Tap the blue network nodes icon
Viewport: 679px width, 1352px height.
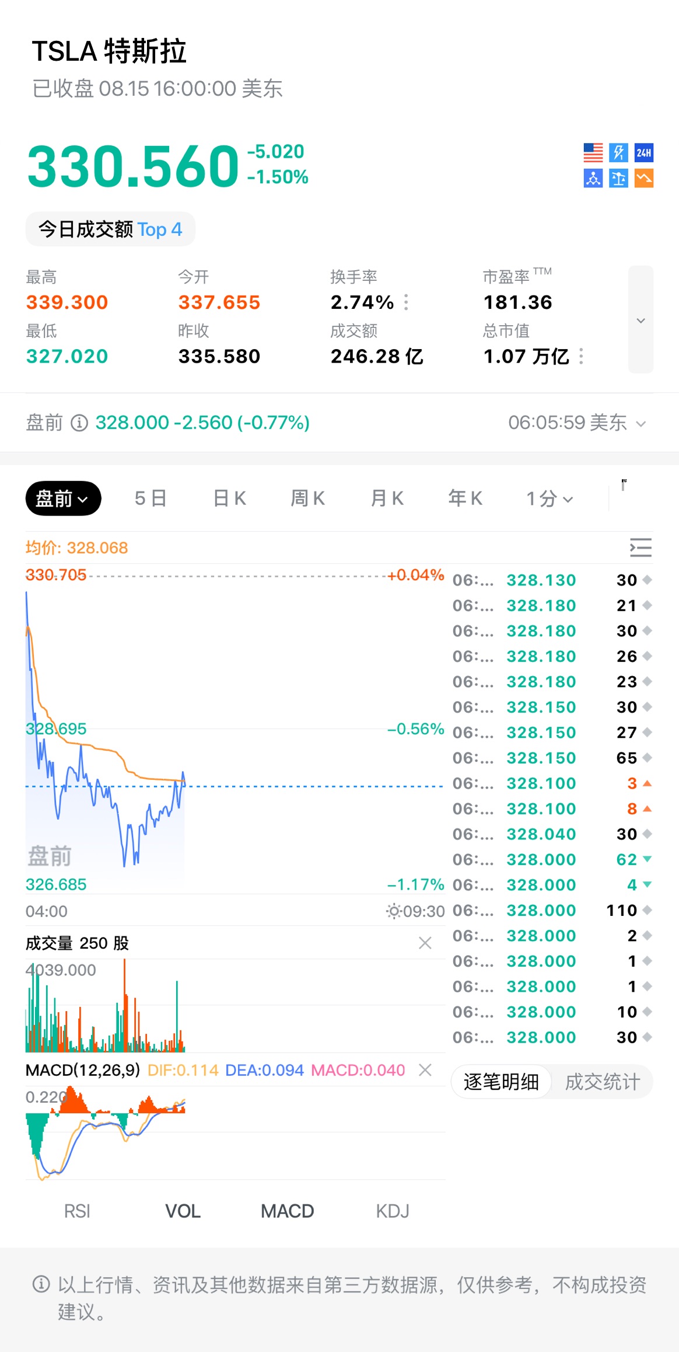coord(593,178)
